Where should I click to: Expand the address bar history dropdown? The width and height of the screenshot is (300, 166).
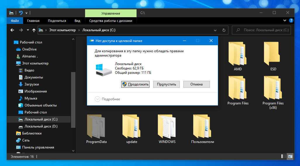215,30
